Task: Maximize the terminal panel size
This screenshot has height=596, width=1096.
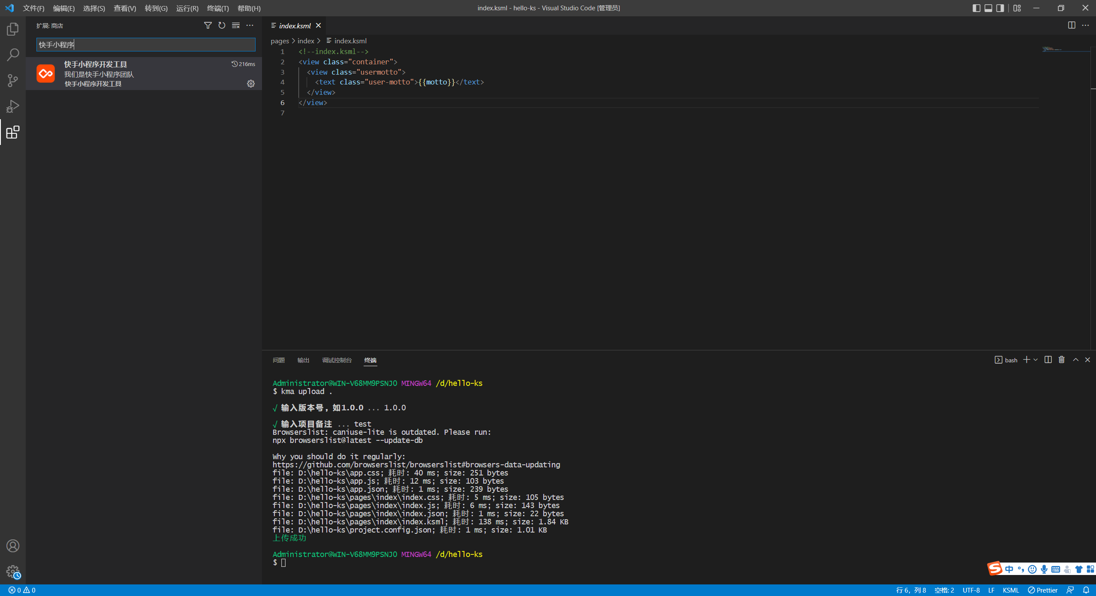Action: coord(1075,360)
